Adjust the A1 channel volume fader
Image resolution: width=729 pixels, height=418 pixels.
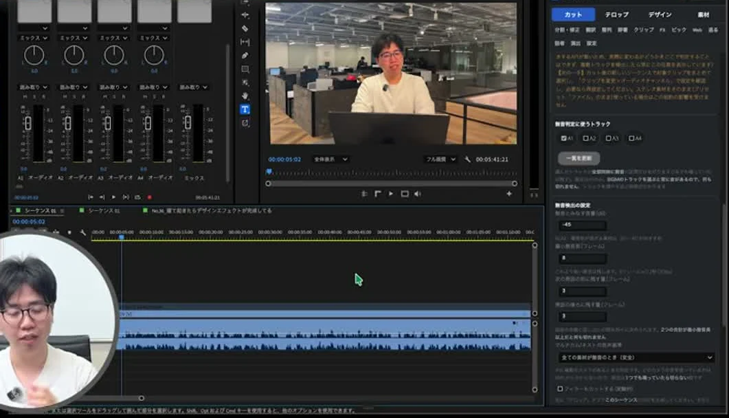pos(28,123)
